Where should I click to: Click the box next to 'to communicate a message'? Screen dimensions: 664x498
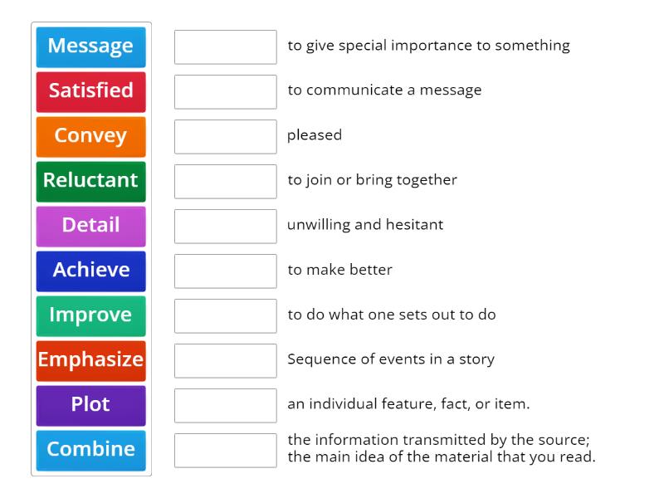(225, 91)
